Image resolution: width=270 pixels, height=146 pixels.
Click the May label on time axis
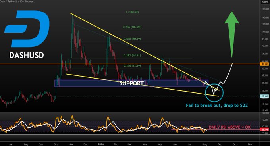tap(160, 144)
